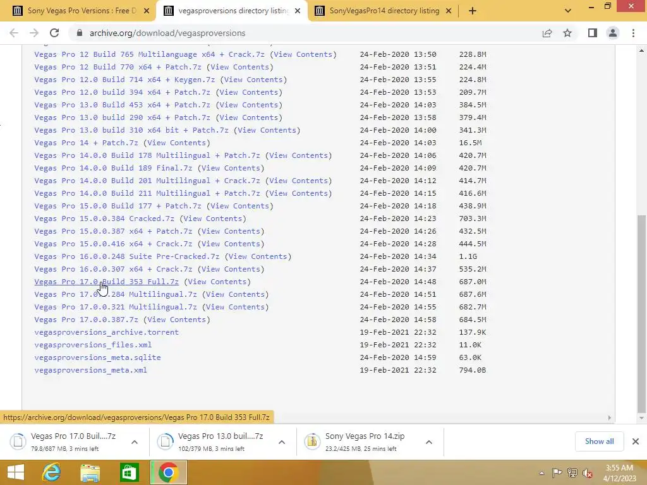Select the 687.0M size text

point(473,282)
